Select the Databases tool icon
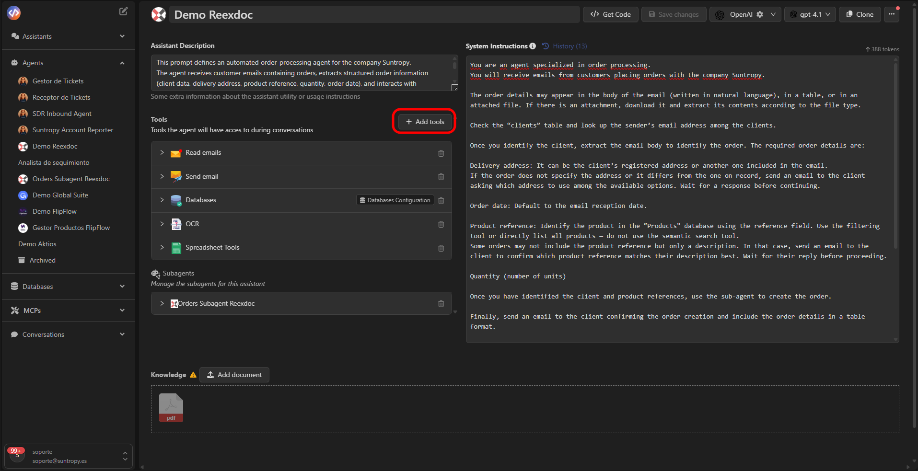Viewport: 918px width, 471px height. pos(175,200)
